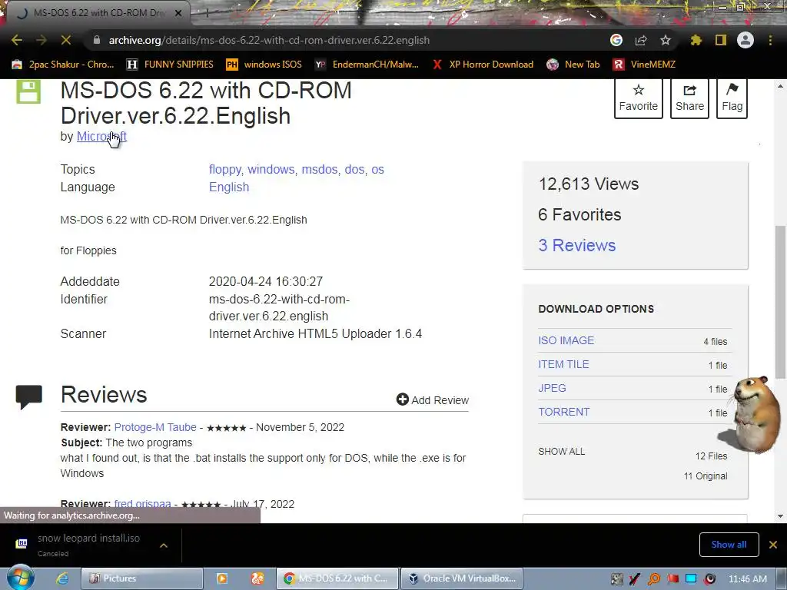This screenshot has width=787, height=590.
Task: Click the 11 Original files link
Action: point(706,476)
